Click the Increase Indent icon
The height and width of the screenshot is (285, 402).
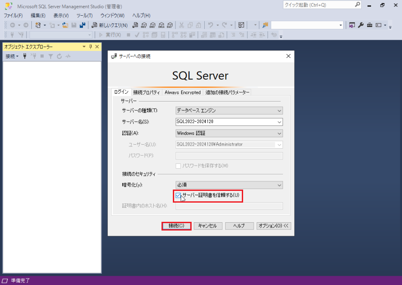click(262, 35)
